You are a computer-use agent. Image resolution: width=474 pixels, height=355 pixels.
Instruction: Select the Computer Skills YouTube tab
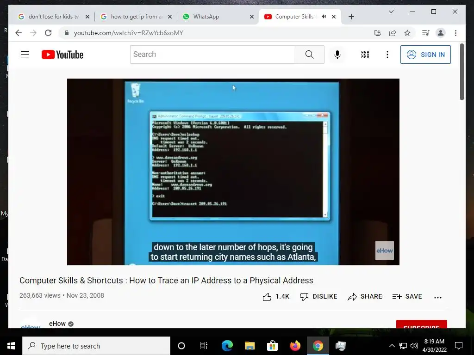[x=291, y=17]
